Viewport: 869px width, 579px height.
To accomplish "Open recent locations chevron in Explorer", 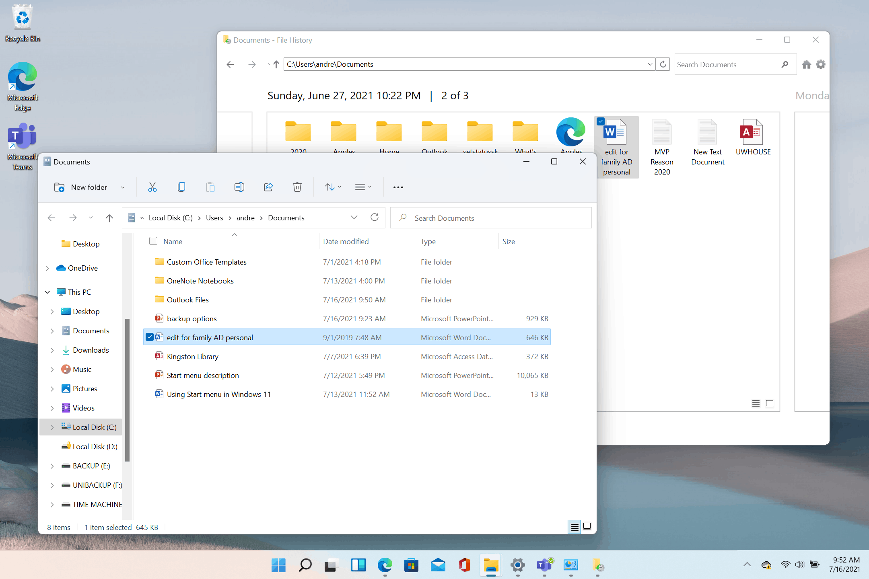I will click(x=91, y=218).
